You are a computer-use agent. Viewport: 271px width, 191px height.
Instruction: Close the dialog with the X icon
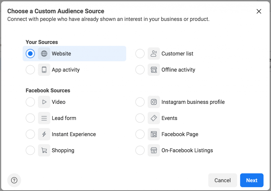tap(259, 11)
